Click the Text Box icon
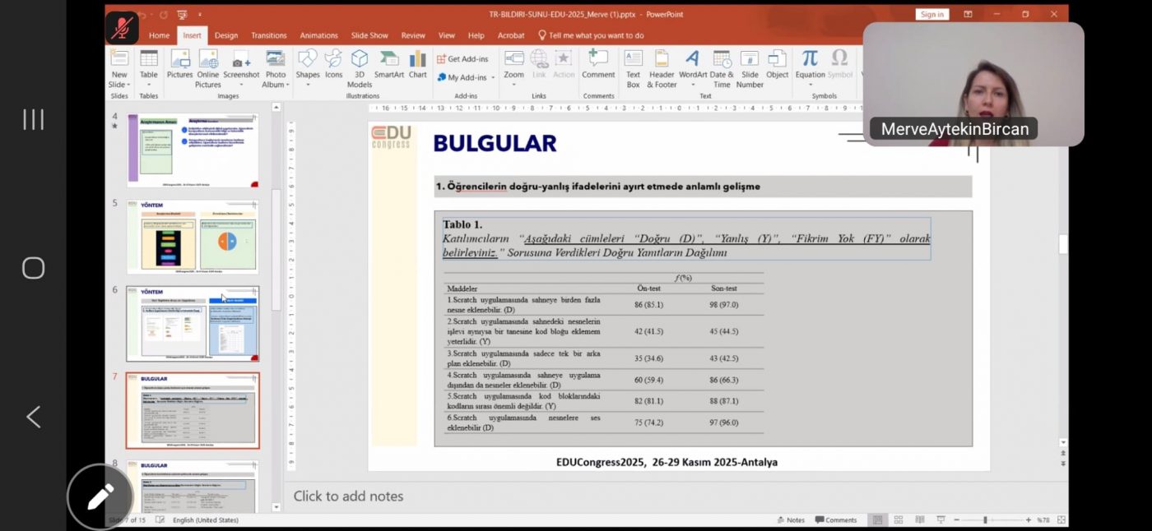Screen dimensions: 1152x531 pyautogui.click(x=633, y=64)
